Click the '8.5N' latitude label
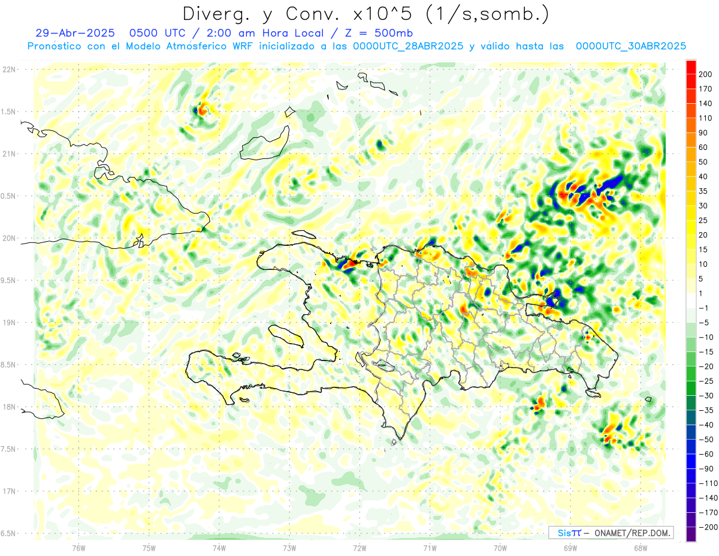The image size is (719, 556). [9, 365]
